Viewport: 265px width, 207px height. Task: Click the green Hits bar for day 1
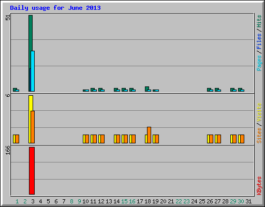(15, 90)
